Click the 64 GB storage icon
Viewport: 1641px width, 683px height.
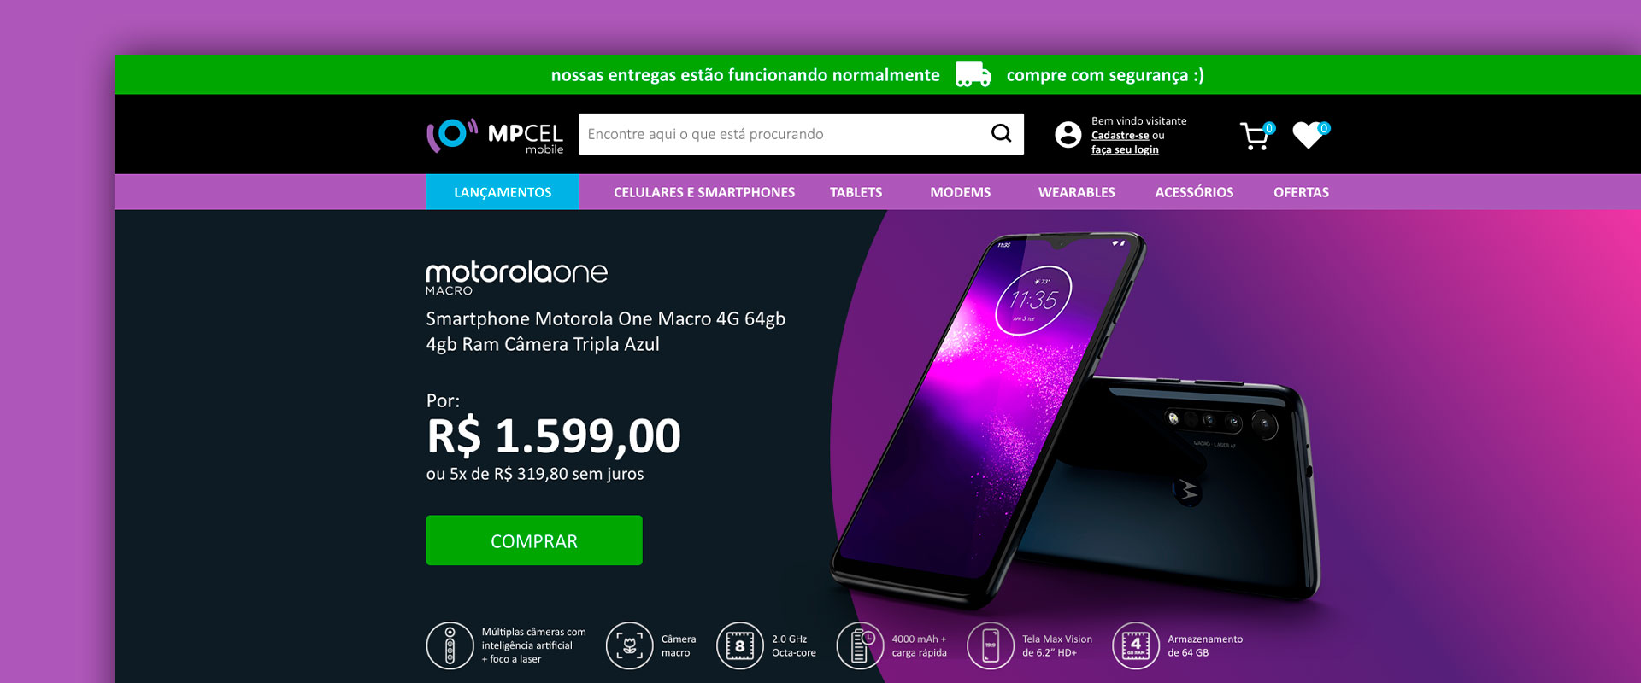point(1135,645)
